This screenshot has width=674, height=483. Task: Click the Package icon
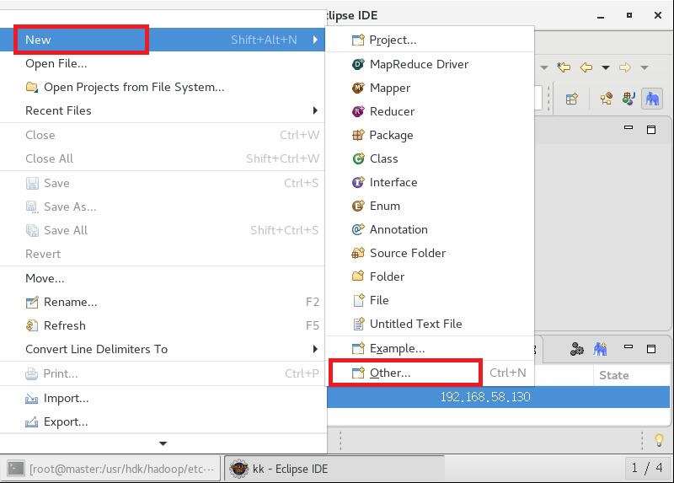pos(358,135)
